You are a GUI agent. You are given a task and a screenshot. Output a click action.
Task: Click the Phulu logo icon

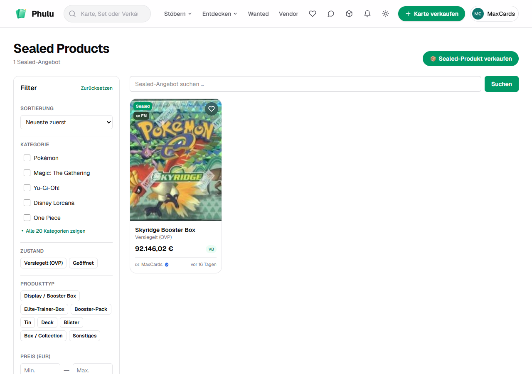point(21,14)
